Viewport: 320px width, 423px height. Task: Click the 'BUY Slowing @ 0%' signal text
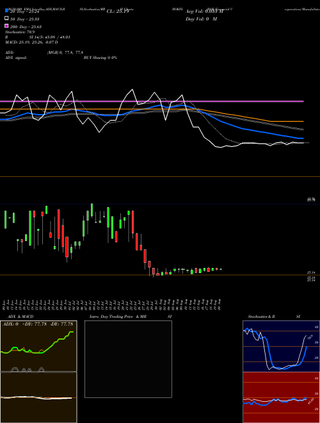coord(100,58)
